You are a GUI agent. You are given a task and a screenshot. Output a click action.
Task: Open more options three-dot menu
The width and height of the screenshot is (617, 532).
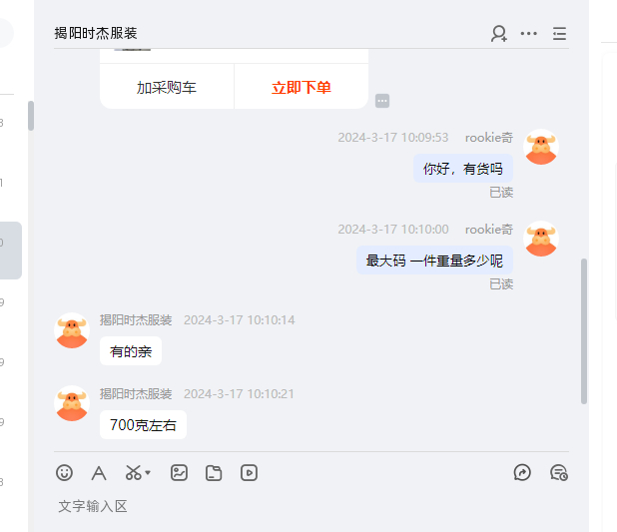click(528, 34)
